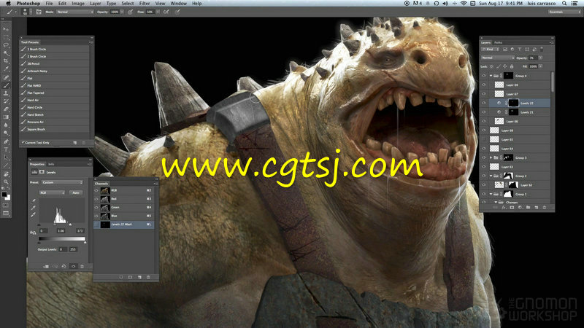Select the Eraser tool
584x328 pixels.
pos(6,109)
